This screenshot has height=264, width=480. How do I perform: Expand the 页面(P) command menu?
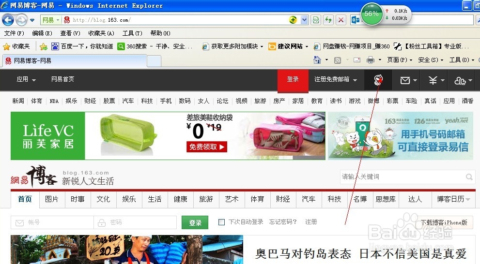click(400, 60)
